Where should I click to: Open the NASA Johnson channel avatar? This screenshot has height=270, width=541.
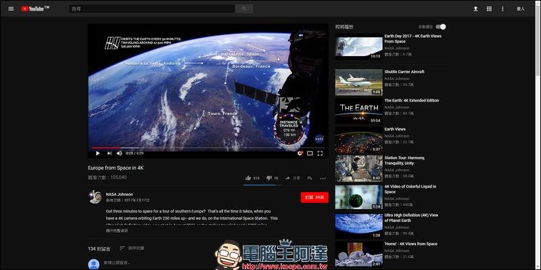click(x=95, y=197)
